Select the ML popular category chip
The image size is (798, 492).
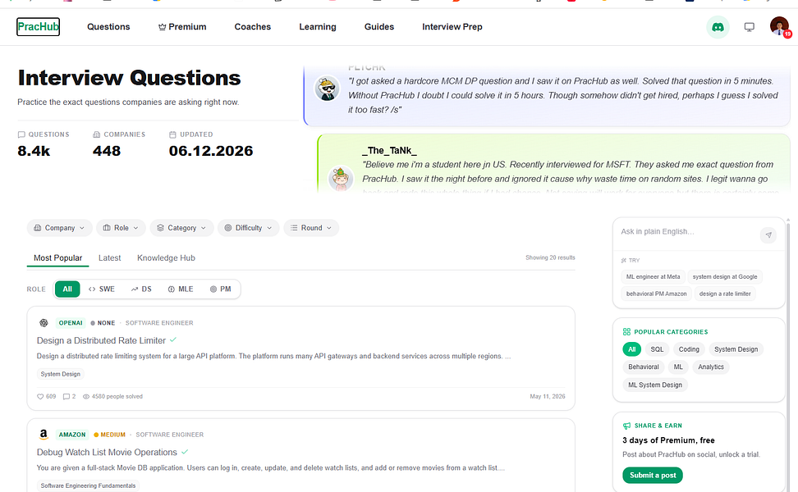pos(678,367)
